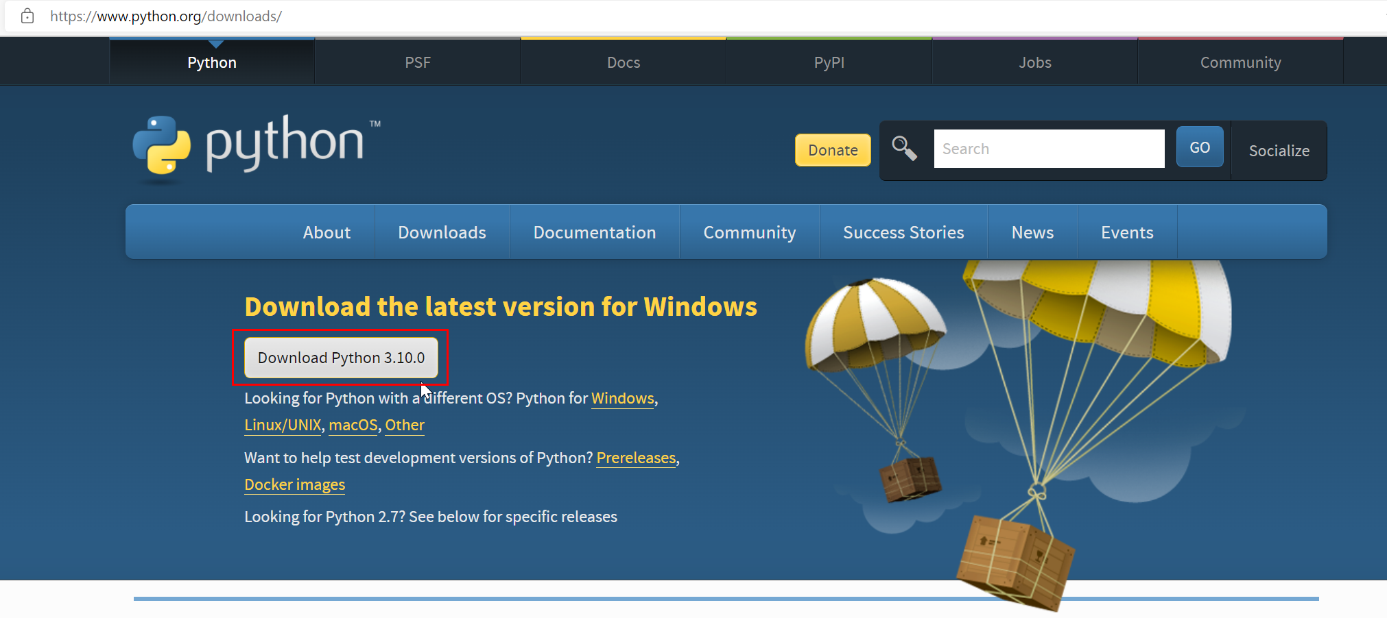Click the yellow Donate button
Viewport: 1387px width, 618px height.
pyautogui.click(x=833, y=150)
